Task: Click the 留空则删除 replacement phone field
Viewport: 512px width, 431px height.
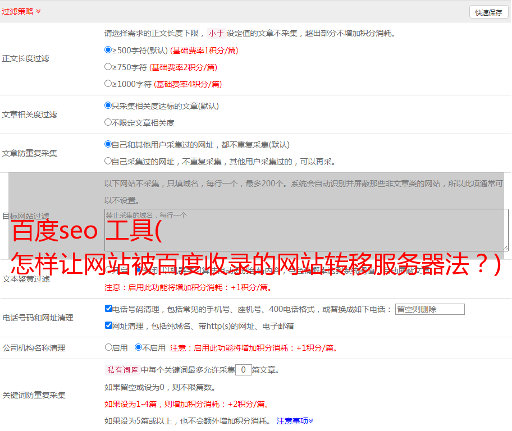Action: [429, 309]
